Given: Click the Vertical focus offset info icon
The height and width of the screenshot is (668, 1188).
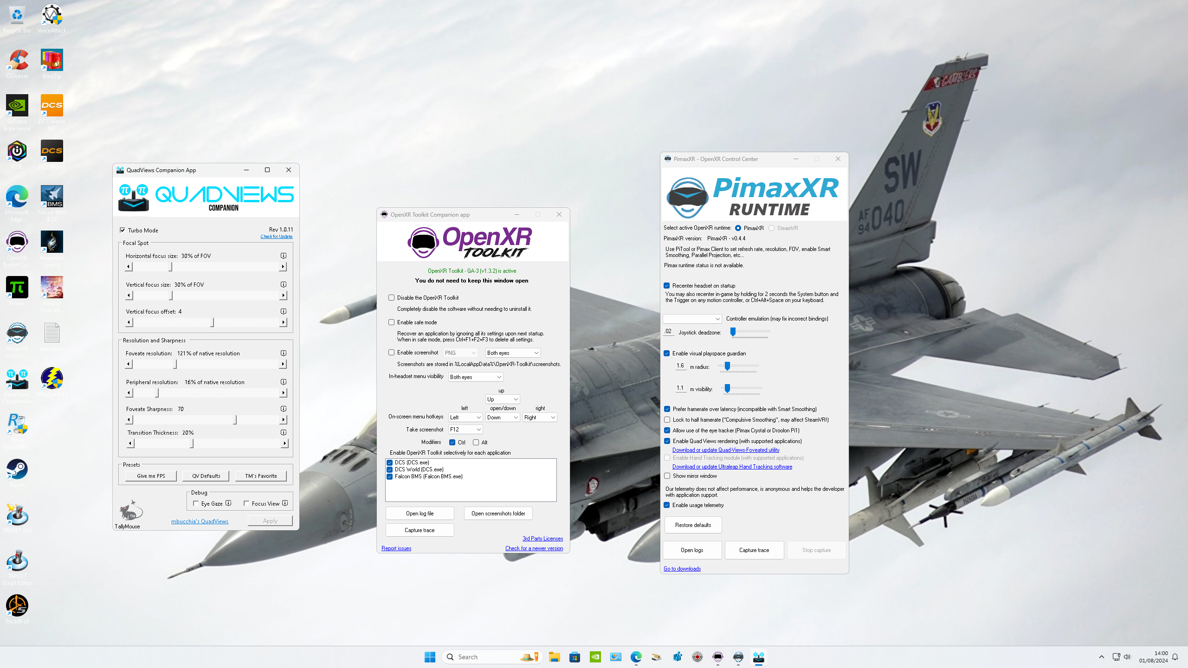Looking at the screenshot, I should point(284,311).
